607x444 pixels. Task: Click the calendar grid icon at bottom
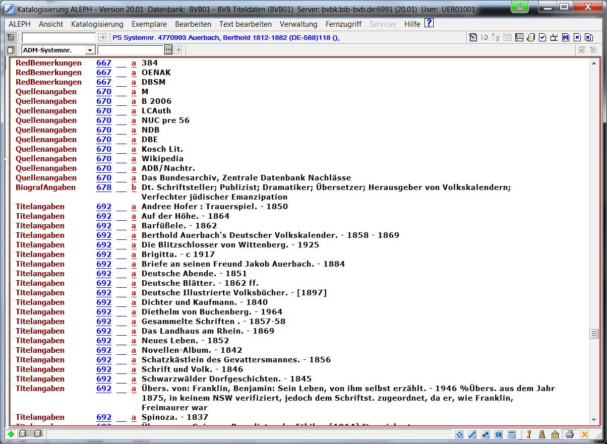click(x=511, y=434)
